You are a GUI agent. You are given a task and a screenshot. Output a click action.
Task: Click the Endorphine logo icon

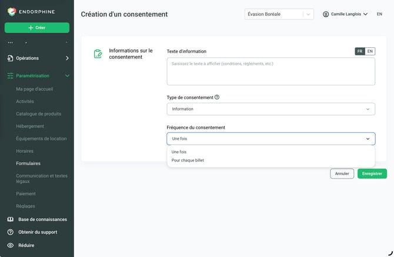tap(12, 12)
